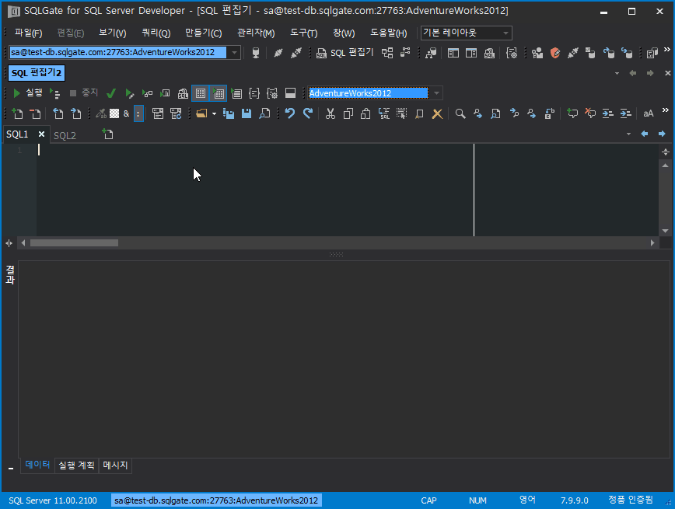Select the SQL 편집기2 window tab
The image size is (675, 509).
(36, 73)
